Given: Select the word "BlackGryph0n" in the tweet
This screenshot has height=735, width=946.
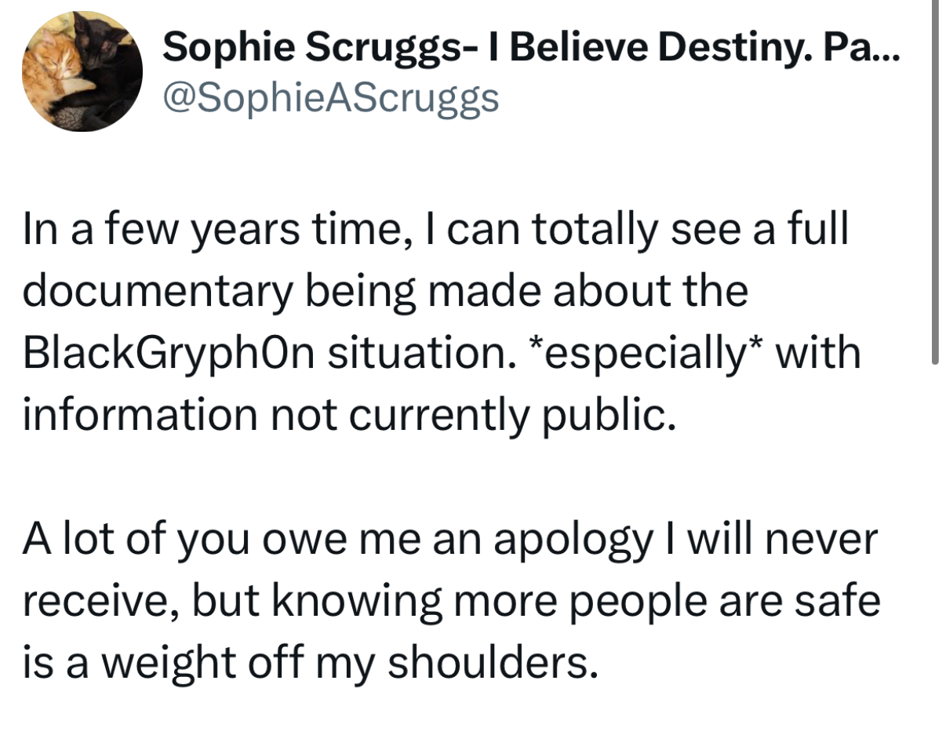Looking at the screenshot, I should 169,354.
